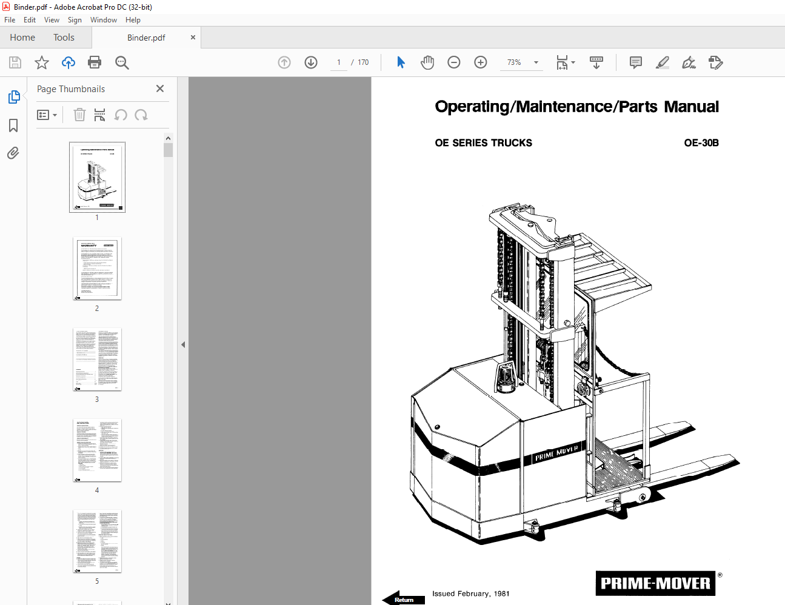Open the Sign menu
785x605 pixels.
[75, 20]
